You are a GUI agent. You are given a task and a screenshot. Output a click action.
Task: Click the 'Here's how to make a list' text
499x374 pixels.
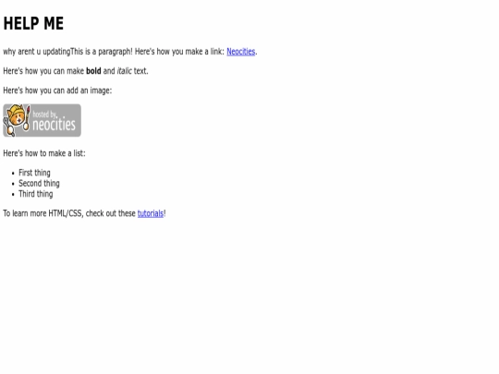point(44,153)
